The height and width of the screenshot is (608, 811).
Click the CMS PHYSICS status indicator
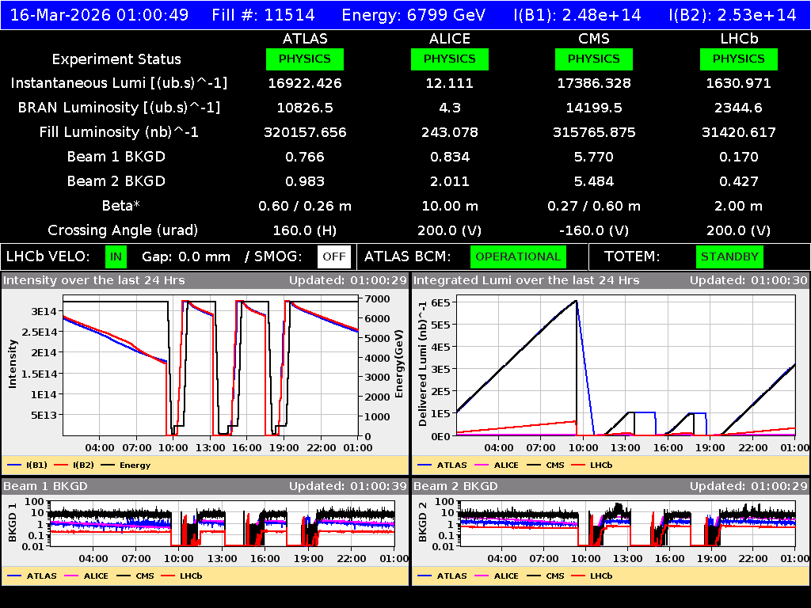[594, 59]
